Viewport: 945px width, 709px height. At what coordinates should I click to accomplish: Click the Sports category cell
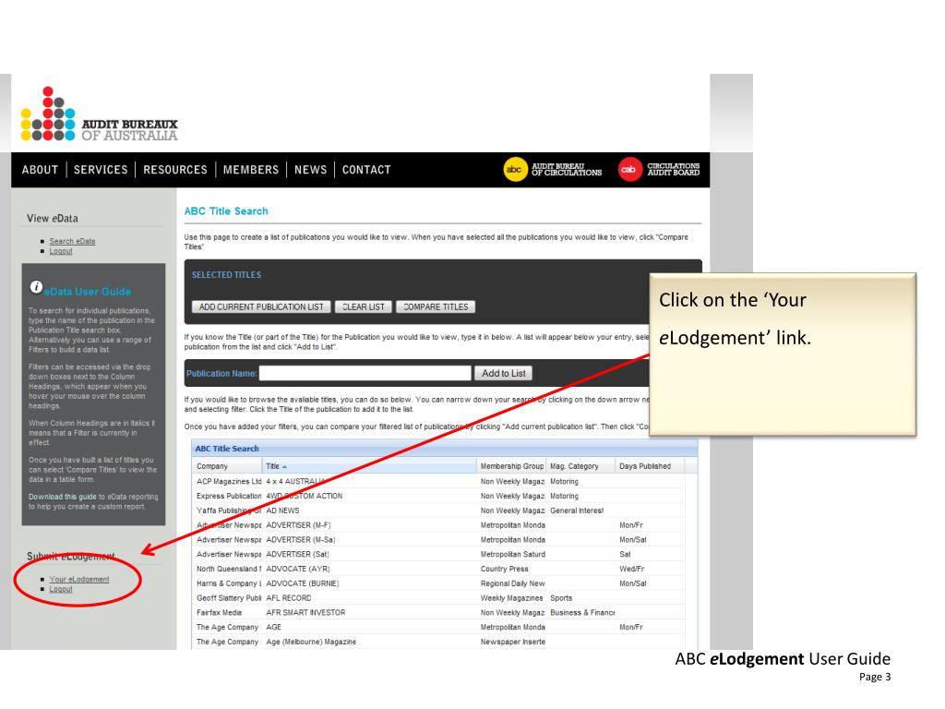[561, 598]
